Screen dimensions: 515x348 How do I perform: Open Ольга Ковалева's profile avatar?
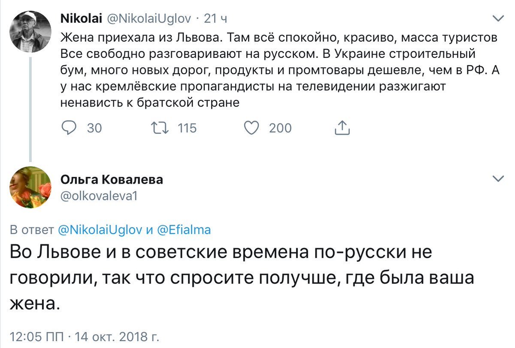coord(30,188)
